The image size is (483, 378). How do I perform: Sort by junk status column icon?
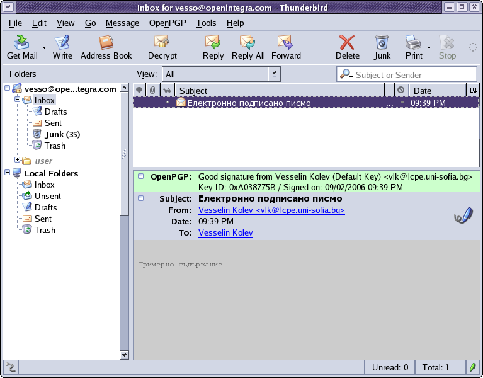[401, 90]
